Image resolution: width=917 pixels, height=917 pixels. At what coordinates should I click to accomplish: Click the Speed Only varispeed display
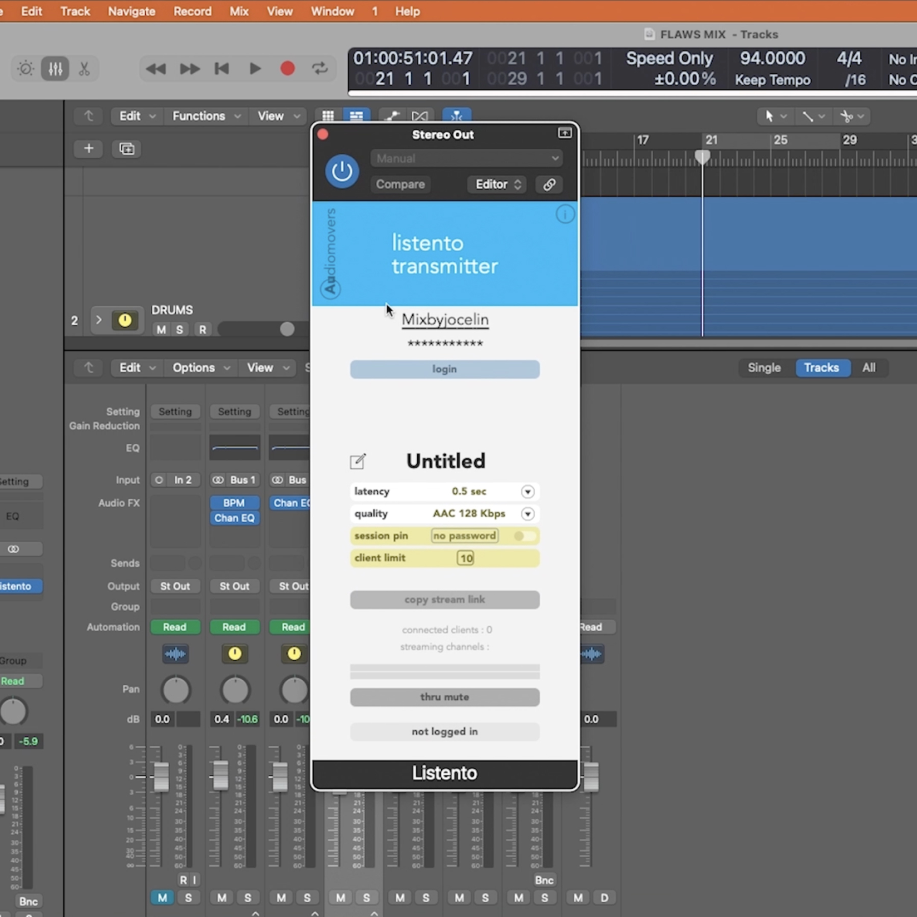click(670, 59)
